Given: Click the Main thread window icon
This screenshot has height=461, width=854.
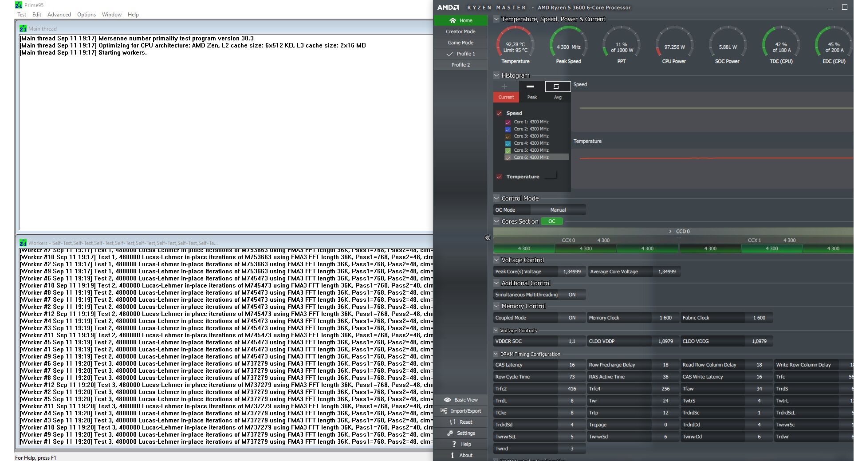Looking at the screenshot, I should [23, 28].
